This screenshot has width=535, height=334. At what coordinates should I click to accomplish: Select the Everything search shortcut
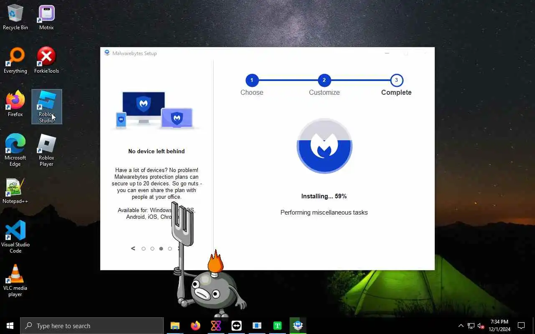(15, 61)
